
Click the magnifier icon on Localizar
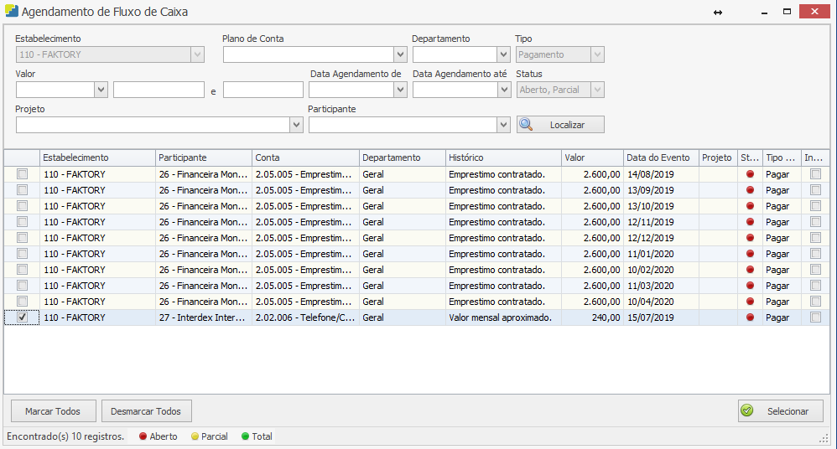tap(527, 125)
